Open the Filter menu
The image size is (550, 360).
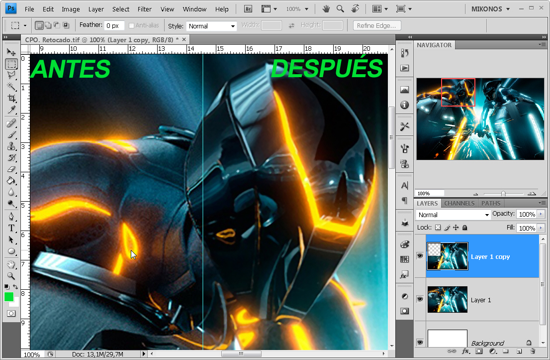pos(144,9)
